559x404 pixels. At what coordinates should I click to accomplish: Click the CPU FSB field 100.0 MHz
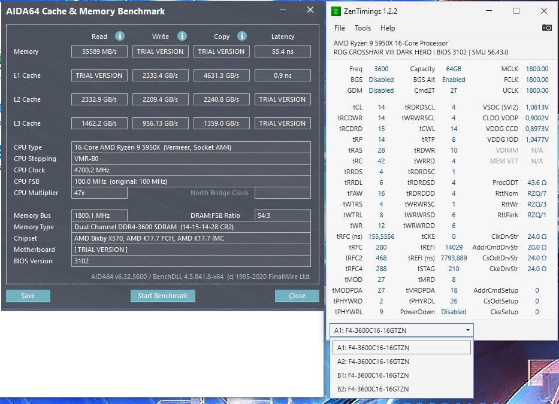tap(191, 181)
